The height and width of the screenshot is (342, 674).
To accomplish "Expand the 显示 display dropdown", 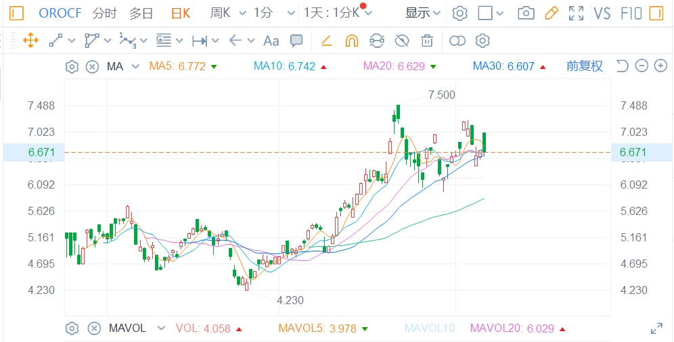I will (422, 13).
